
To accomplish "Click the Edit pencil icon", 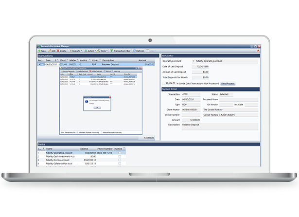I will click(52, 51).
